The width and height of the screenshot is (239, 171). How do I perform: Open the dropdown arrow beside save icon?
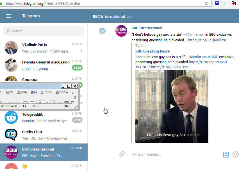[225, 3]
